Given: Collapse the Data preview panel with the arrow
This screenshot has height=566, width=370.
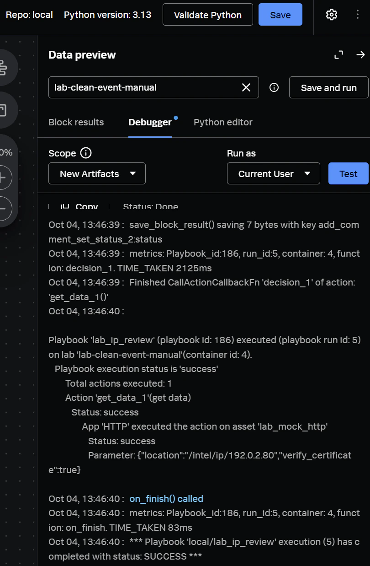Looking at the screenshot, I should click(x=361, y=55).
